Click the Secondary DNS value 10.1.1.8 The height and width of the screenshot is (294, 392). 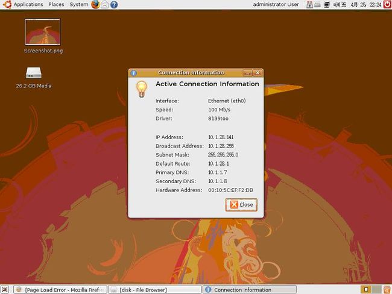[218, 181]
